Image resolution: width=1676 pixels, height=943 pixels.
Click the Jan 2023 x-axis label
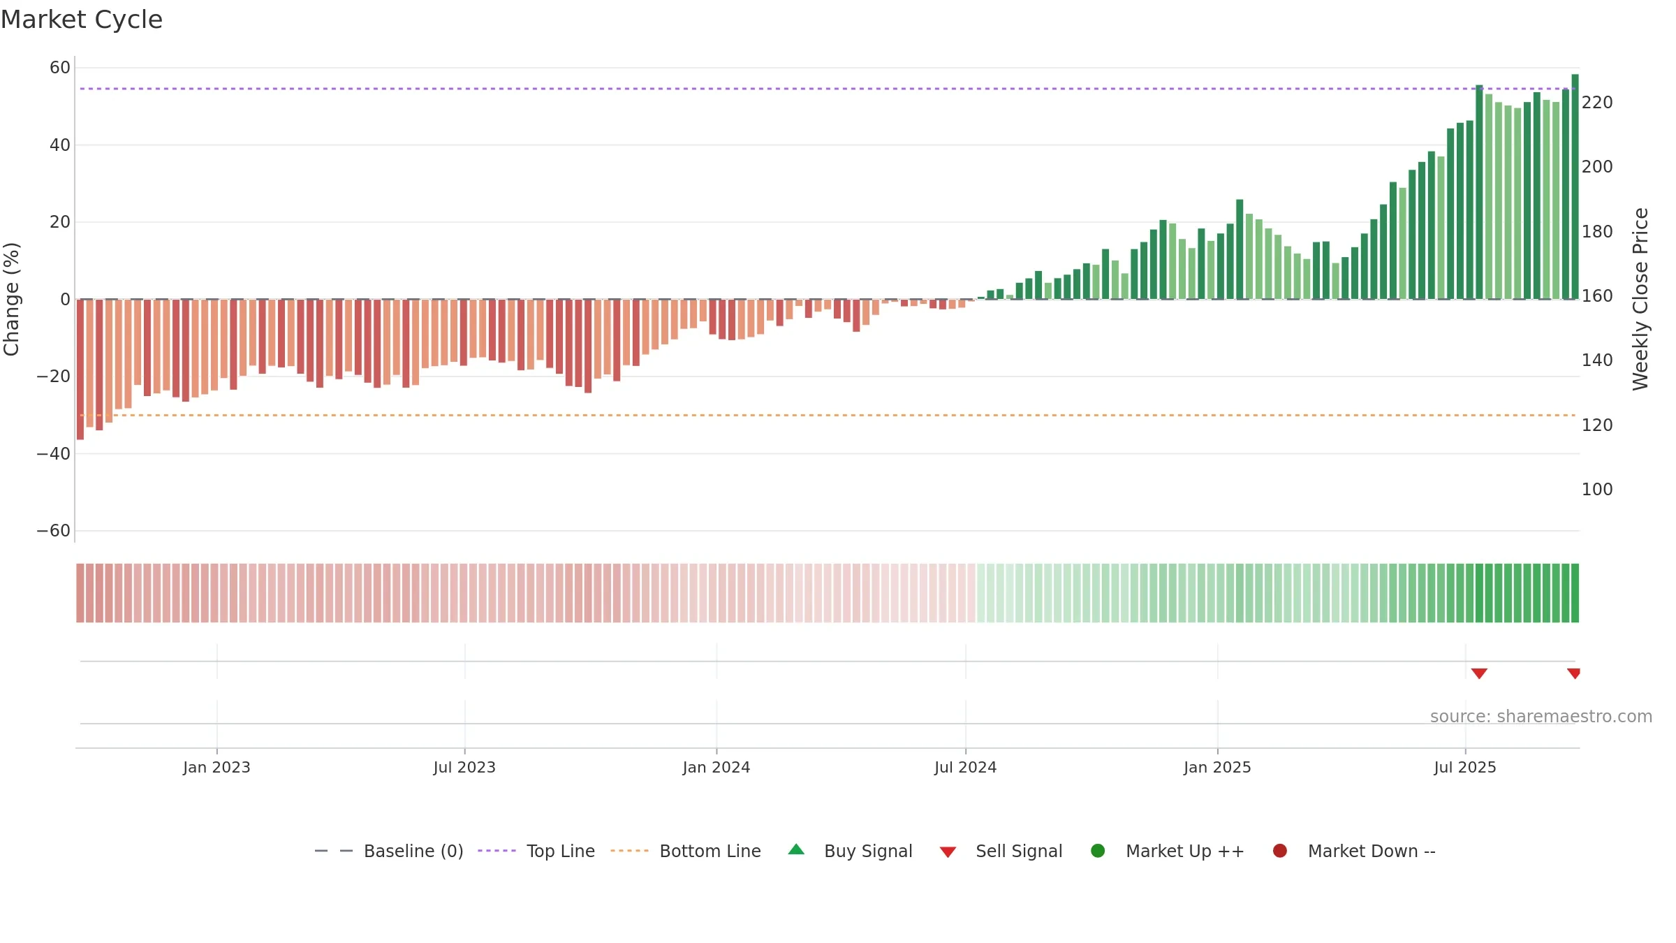216,768
